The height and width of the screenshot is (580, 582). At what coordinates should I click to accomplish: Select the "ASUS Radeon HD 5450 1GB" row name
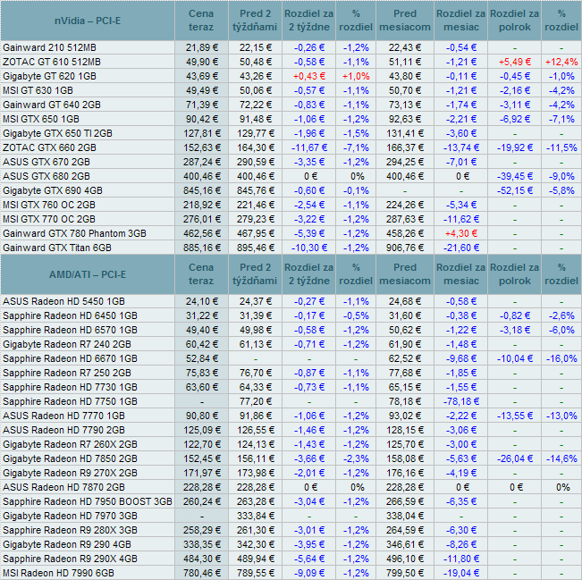coord(63,302)
